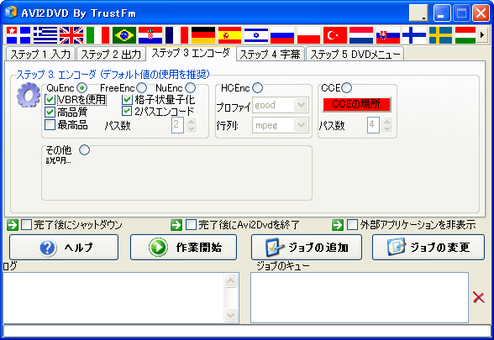
Task: Choose the Israeli flag language
Action: click(x=255, y=35)
